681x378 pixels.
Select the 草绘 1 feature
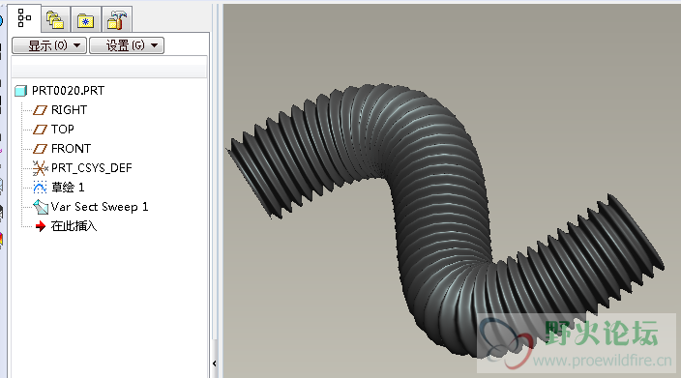click(x=68, y=188)
